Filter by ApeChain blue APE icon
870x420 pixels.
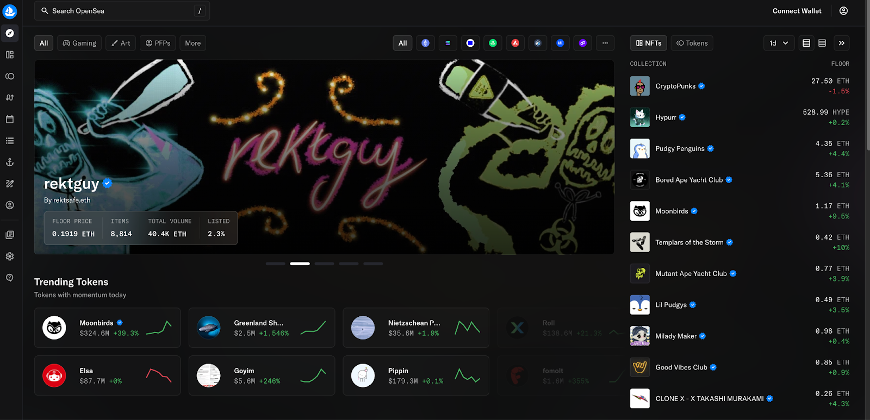(560, 43)
